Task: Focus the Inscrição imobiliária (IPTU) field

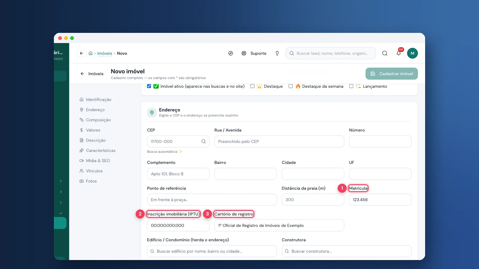Action: pyautogui.click(x=178, y=225)
